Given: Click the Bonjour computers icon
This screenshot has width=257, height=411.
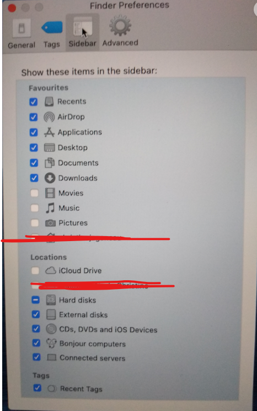Looking at the screenshot, I should 51,343.
